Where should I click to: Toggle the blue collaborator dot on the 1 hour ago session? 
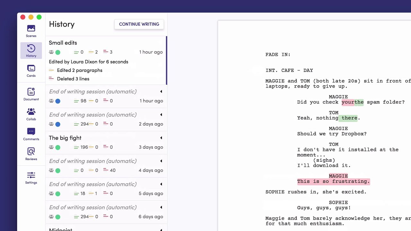coord(58,101)
